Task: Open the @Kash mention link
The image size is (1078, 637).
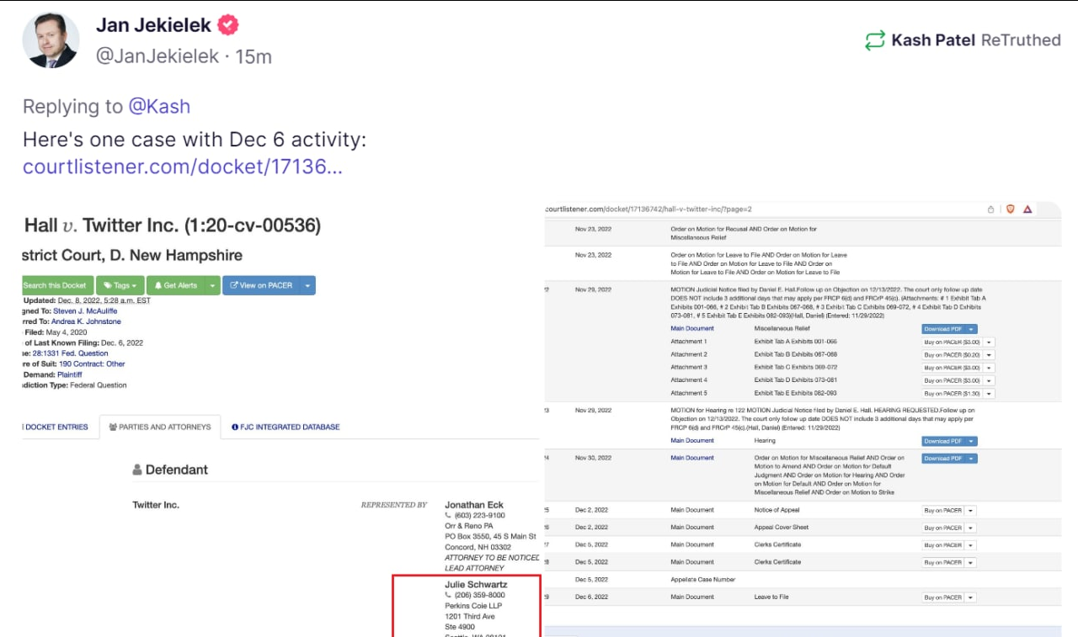Action: point(159,106)
